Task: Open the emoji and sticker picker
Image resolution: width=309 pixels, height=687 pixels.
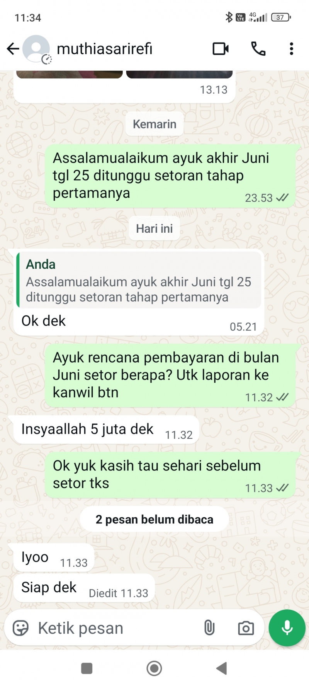Action: 20,628
